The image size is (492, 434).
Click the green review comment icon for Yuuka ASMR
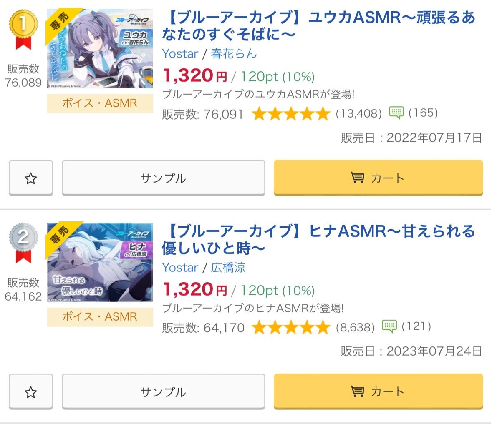coord(396,113)
